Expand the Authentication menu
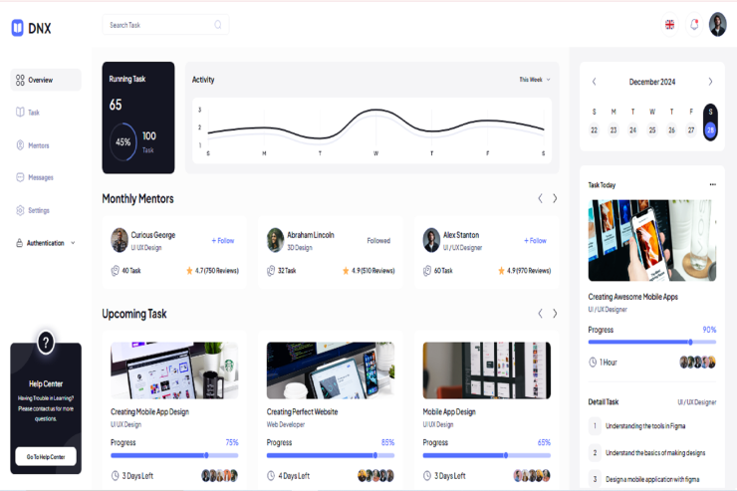737x491 pixels. 46,243
